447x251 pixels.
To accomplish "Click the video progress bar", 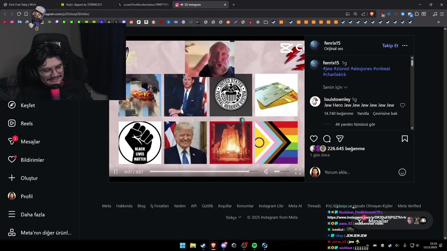I will pyautogui.click(x=204, y=172).
